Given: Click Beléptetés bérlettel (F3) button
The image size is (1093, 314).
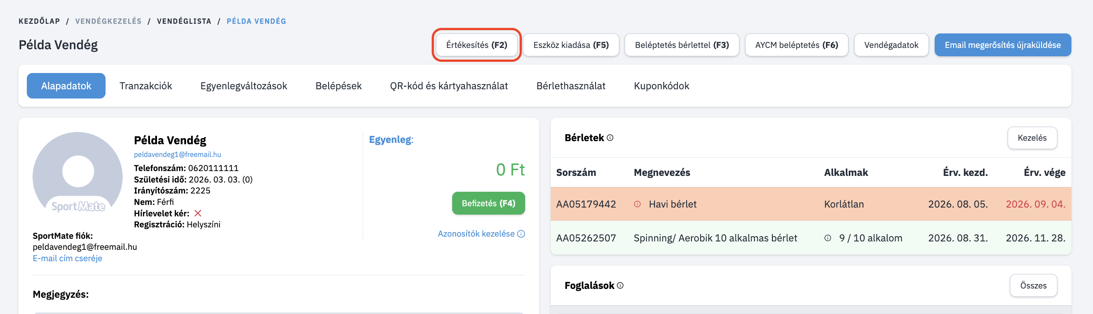Looking at the screenshot, I should [x=682, y=45].
